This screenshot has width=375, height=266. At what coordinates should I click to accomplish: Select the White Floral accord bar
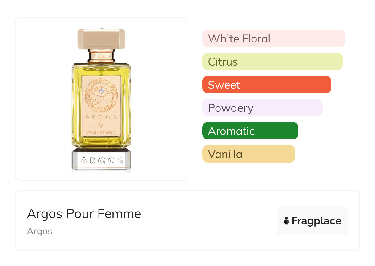tap(273, 38)
